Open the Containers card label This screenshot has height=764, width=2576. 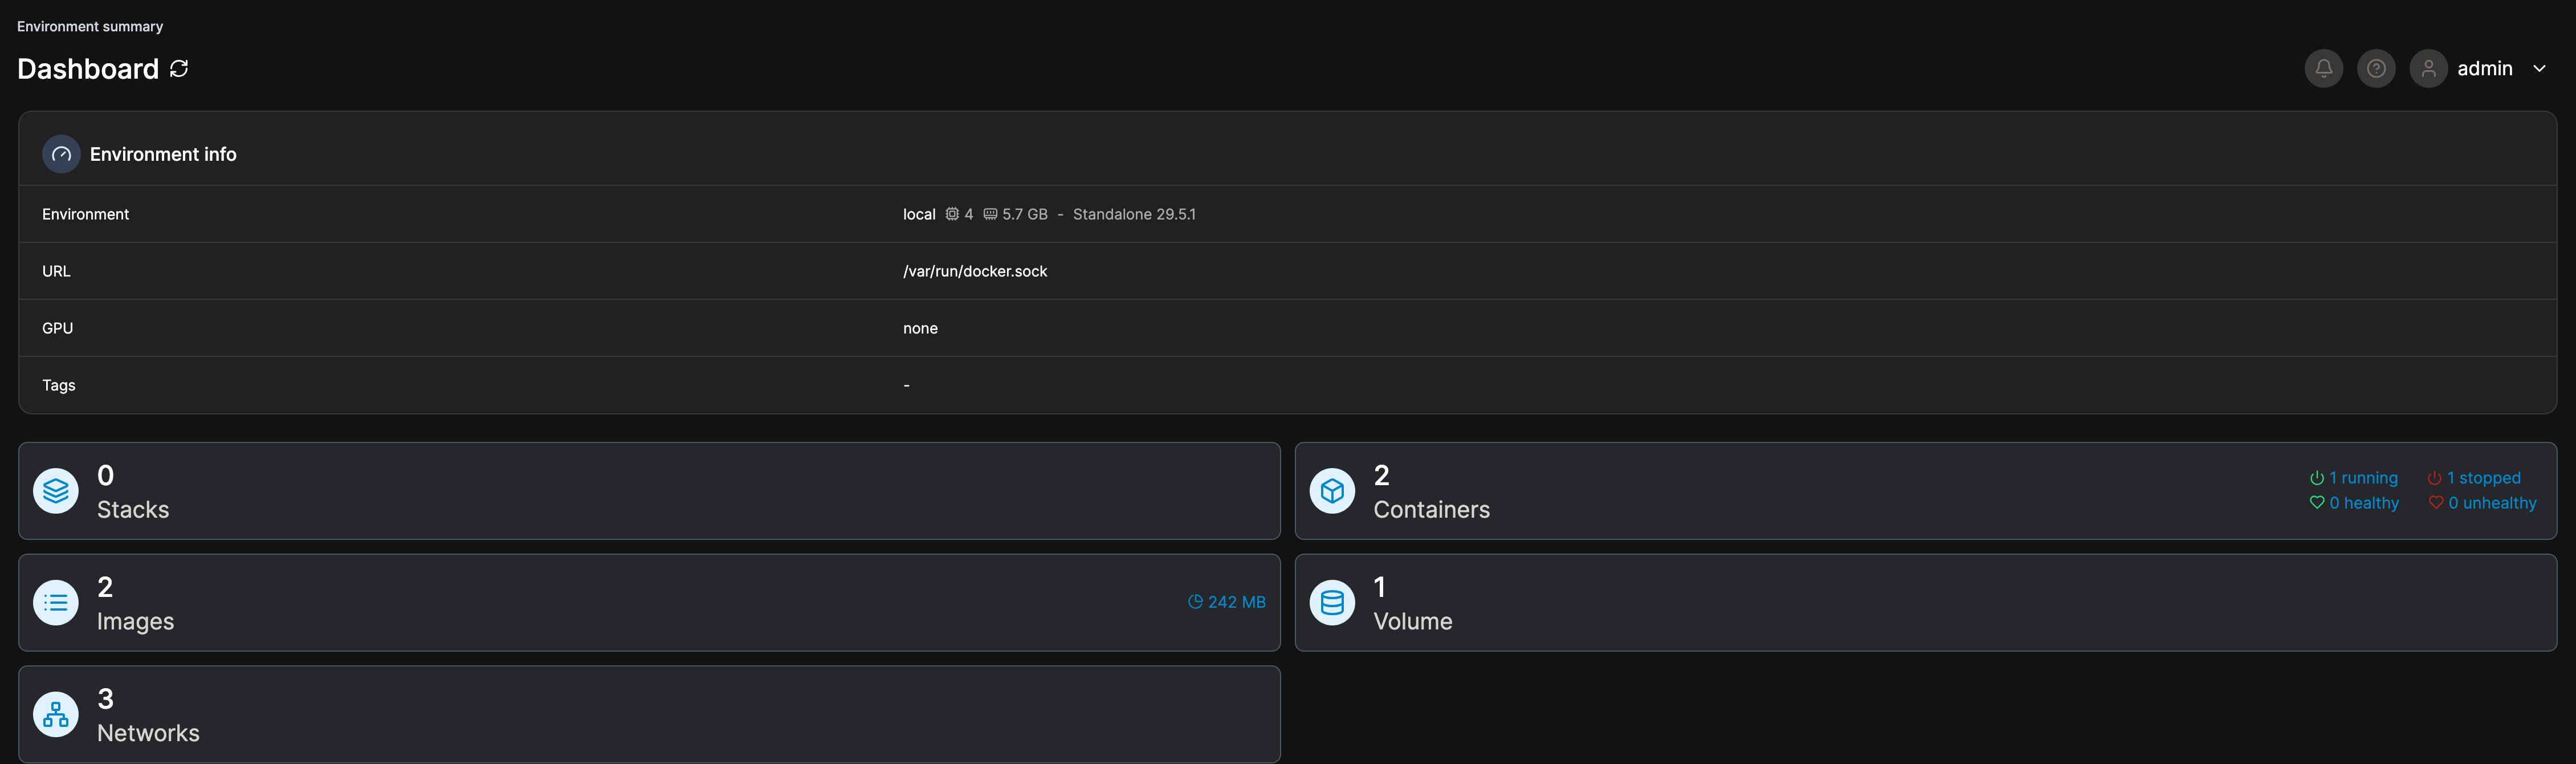[x=1431, y=510]
